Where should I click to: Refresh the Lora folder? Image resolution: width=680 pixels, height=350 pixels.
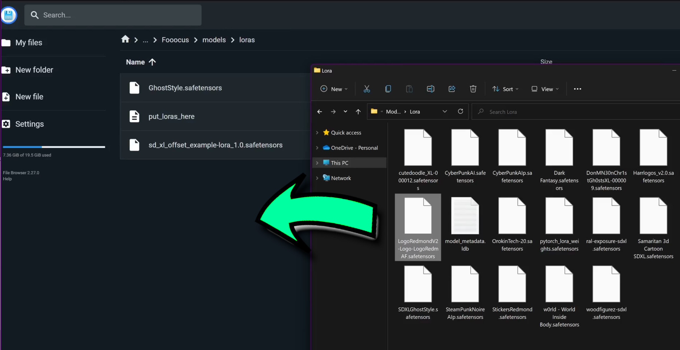click(461, 111)
